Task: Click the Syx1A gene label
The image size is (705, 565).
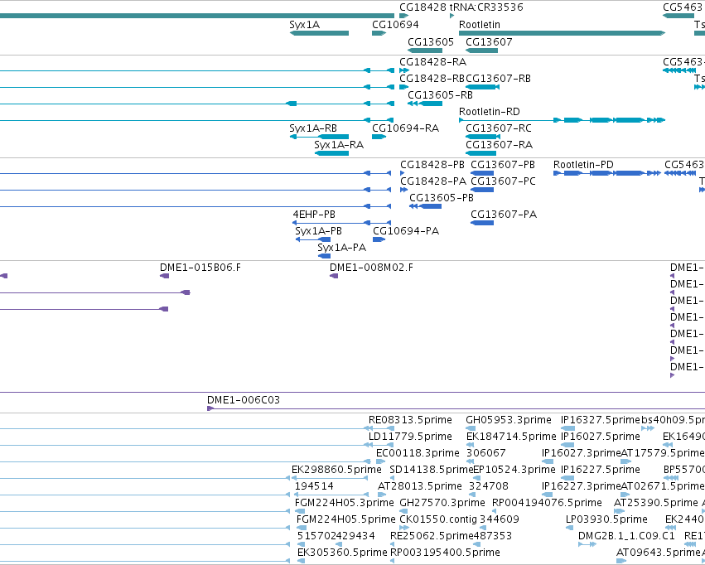Action: [x=304, y=25]
